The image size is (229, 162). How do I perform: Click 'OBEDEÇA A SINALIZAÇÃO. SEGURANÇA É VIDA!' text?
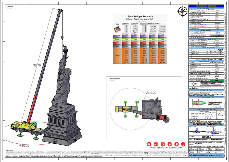[166, 148]
